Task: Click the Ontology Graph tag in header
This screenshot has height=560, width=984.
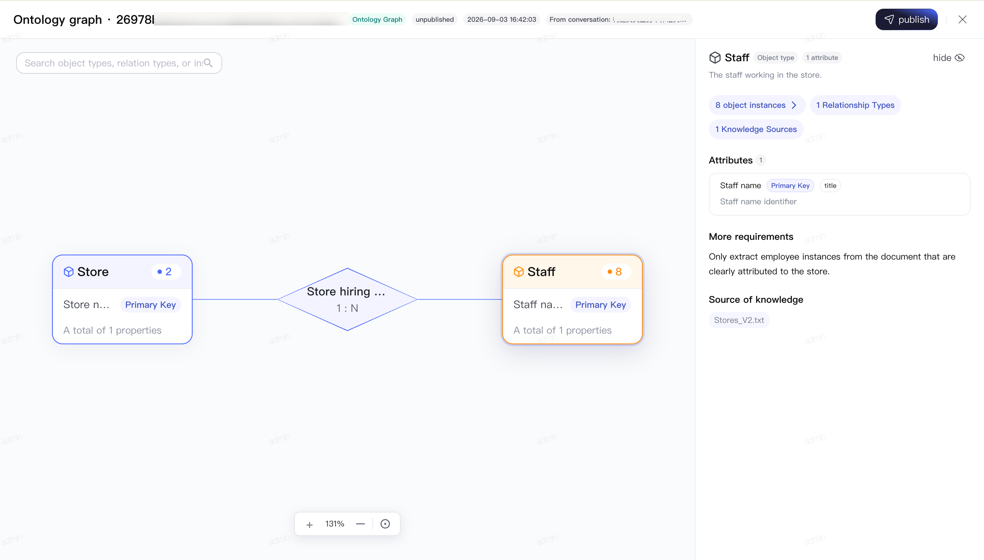Action: 377,19
